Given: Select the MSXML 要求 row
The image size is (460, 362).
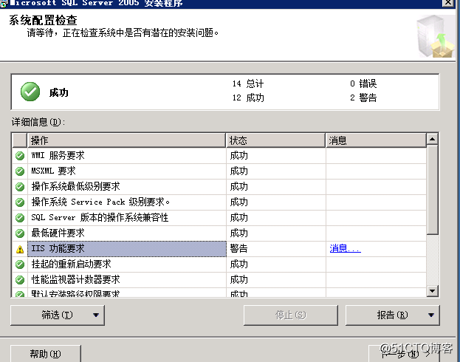Looking at the screenshot, I should (219, 171).
